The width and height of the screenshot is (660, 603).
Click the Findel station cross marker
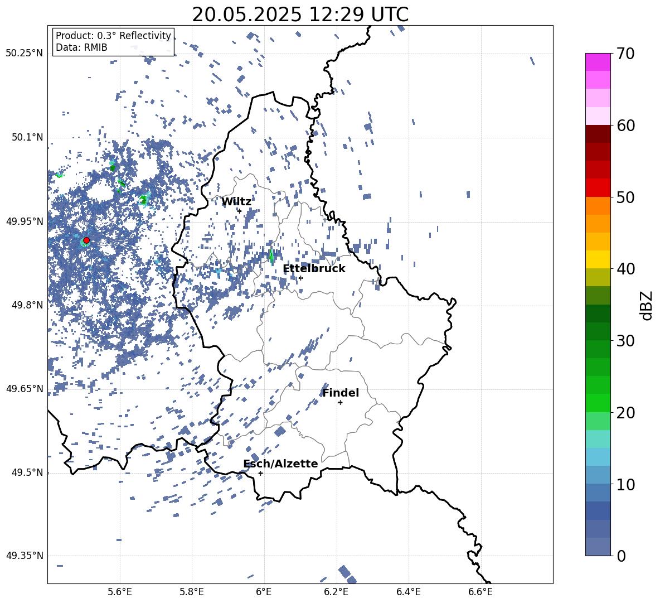(340, 403)
